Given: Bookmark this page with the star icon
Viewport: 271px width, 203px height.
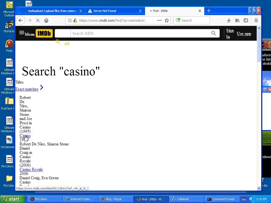Looking at the screenshot, I should coord(167,20).
